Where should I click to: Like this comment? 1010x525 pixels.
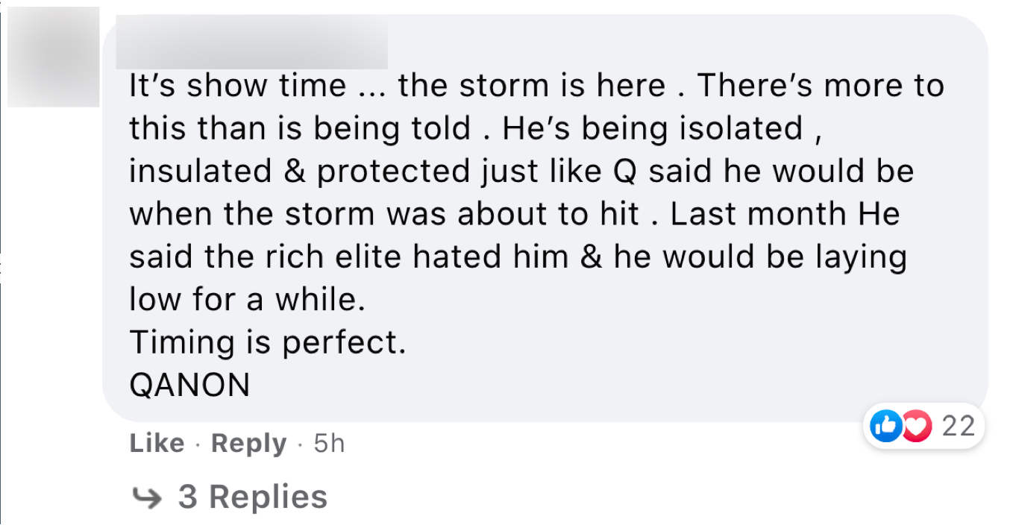pos(157,444)
